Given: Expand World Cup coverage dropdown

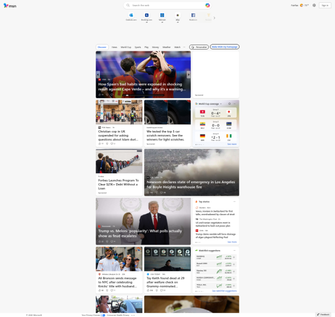Looking at the screenshot, I should tap(221, 104).
